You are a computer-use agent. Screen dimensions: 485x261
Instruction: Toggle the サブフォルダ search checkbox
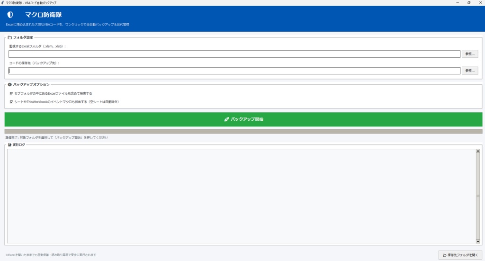pos(11,93)
